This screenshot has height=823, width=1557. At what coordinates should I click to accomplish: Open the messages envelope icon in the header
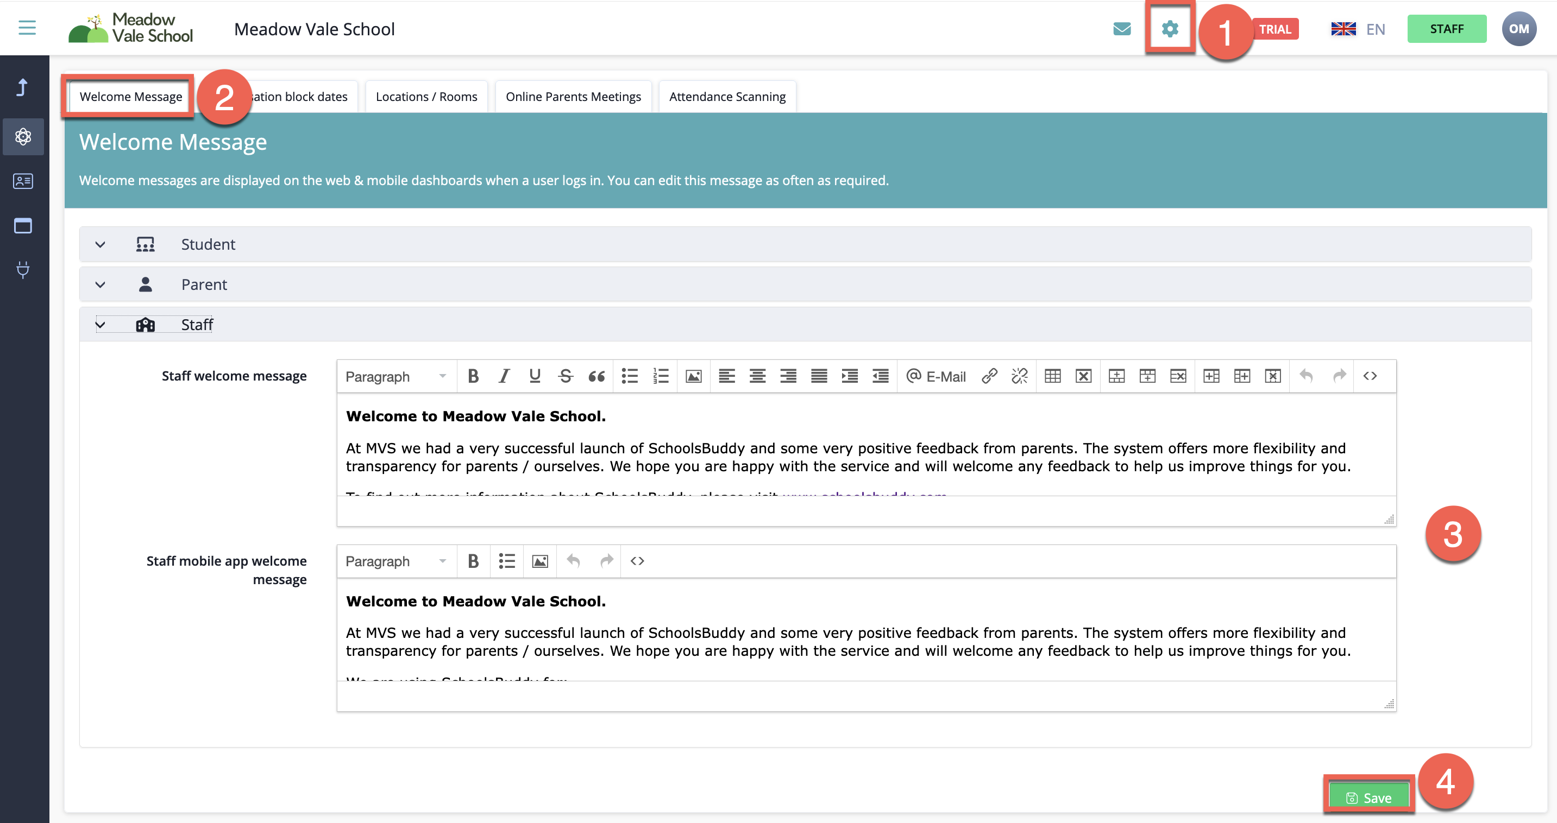click(x=1122, y=28)
